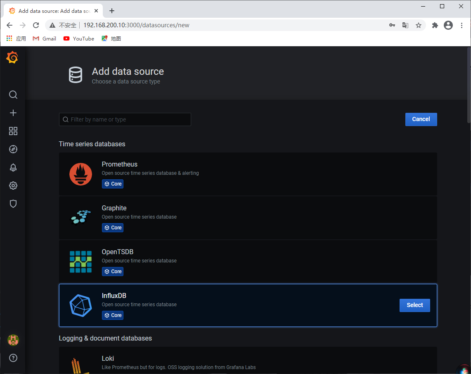This screenshot has width=471, height=374.
Task: Click the Prometheus flame logo
Action: [80, 174]
